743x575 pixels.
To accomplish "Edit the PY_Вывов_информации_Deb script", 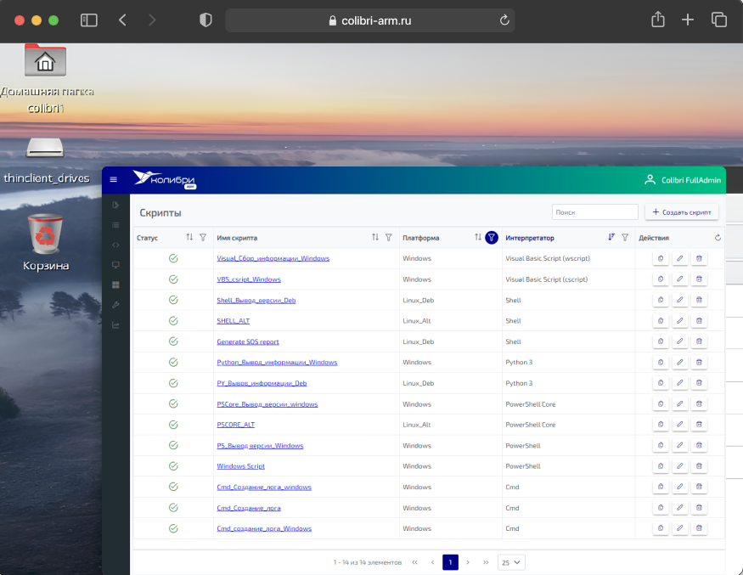I will tap(679, 383).
